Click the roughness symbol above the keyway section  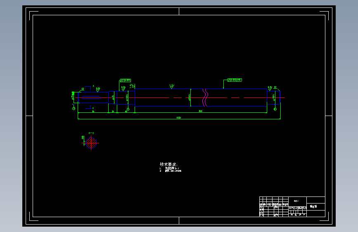[98, 89]
